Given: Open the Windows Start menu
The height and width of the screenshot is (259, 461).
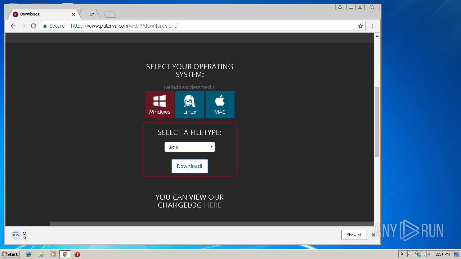Looking at the screenshot, I should pos(10,254).
